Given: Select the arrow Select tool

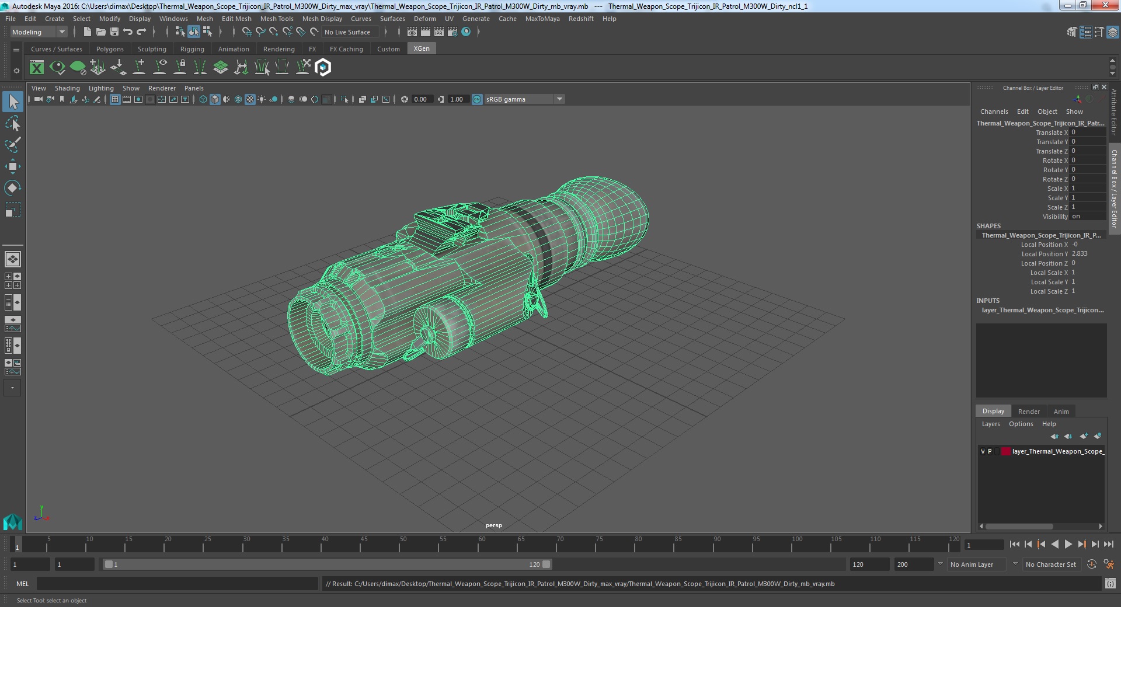Looking at the screenshot, I should point(13,102).
